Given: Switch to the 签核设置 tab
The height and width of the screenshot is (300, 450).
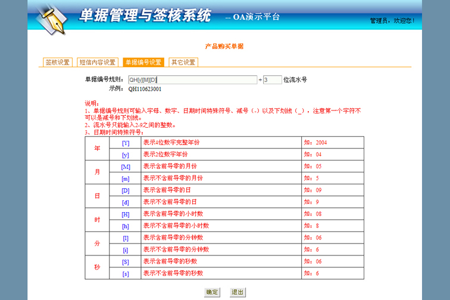Looking at the screenshot, I should (58, 62).
